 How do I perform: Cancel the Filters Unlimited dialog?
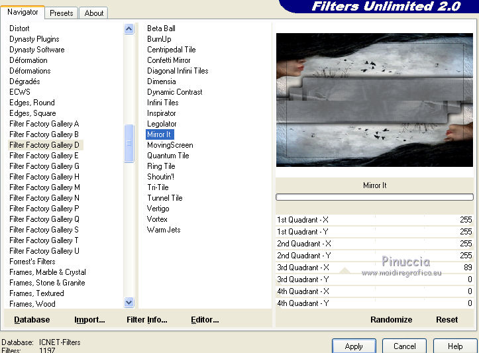[404, 346]
